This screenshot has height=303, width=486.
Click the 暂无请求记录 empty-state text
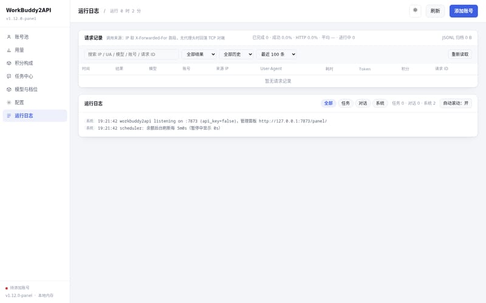coord(278,81)
